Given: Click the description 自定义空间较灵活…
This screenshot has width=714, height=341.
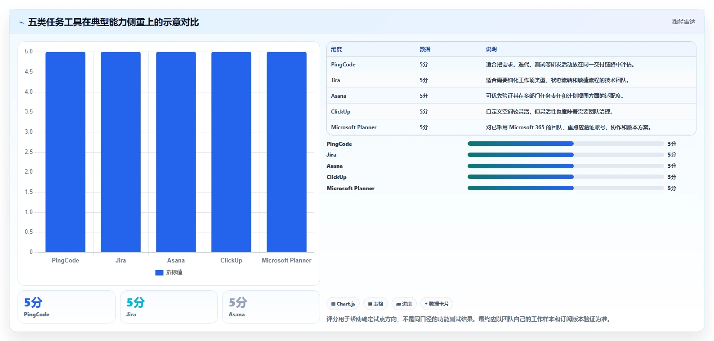Looking at the screenshot, I should (x=549, y=112).
